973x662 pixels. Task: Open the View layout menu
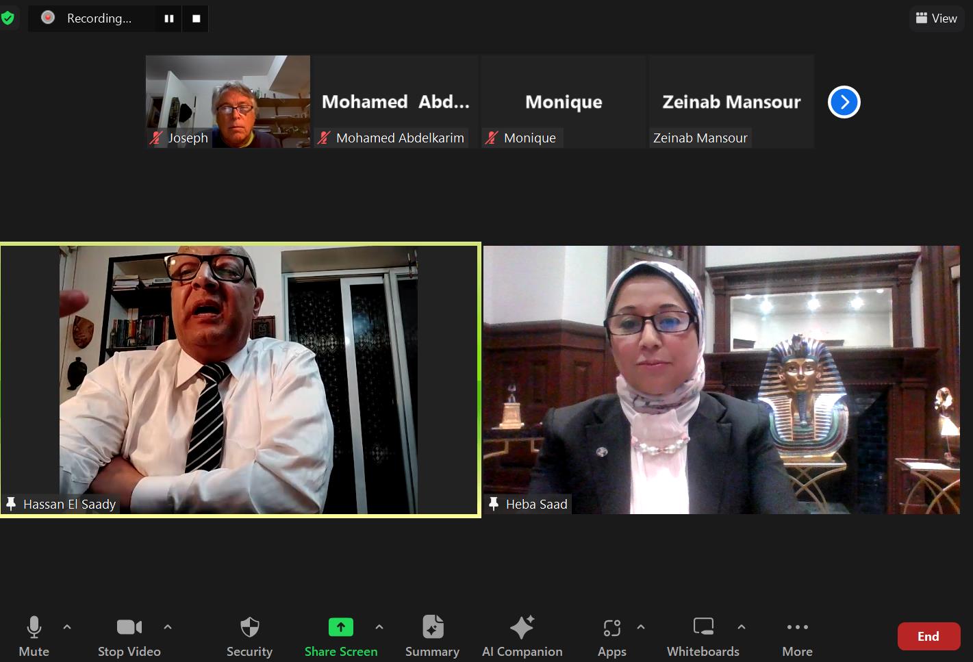(x=936, y=18)
